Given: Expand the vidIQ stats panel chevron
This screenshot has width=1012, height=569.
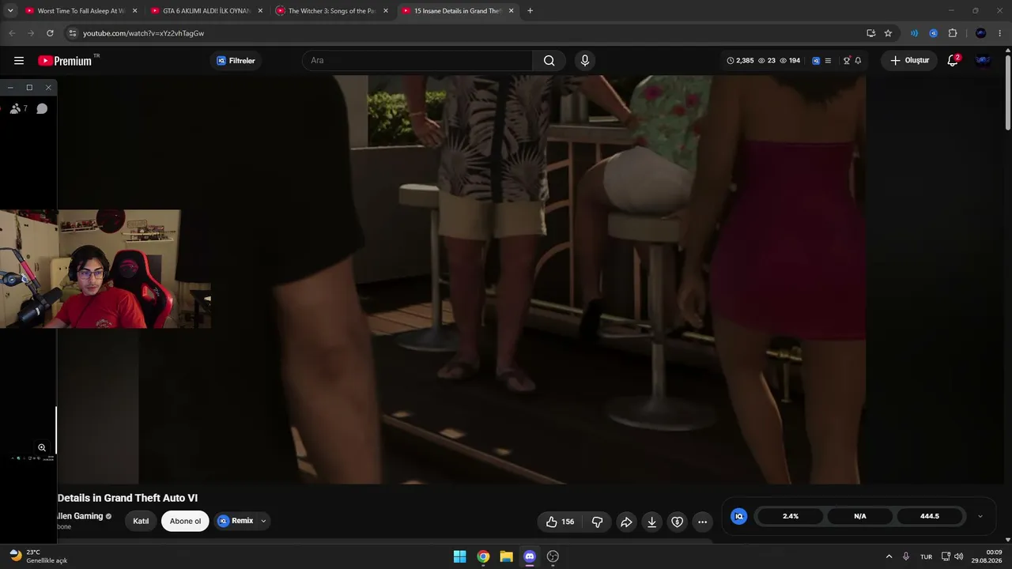Looking at the screenshot, I should tap(980, 516).
